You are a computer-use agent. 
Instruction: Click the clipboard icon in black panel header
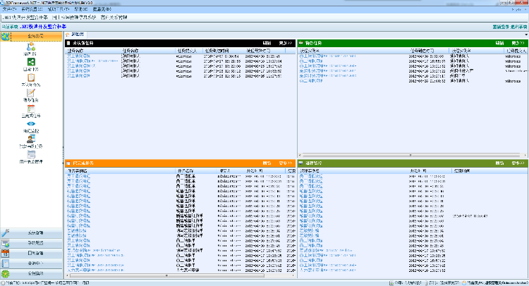click(x=68, y=43)
